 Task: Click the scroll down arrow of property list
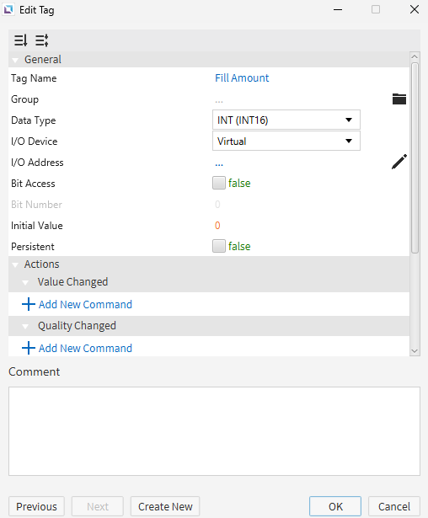click(x=415, y=351)
